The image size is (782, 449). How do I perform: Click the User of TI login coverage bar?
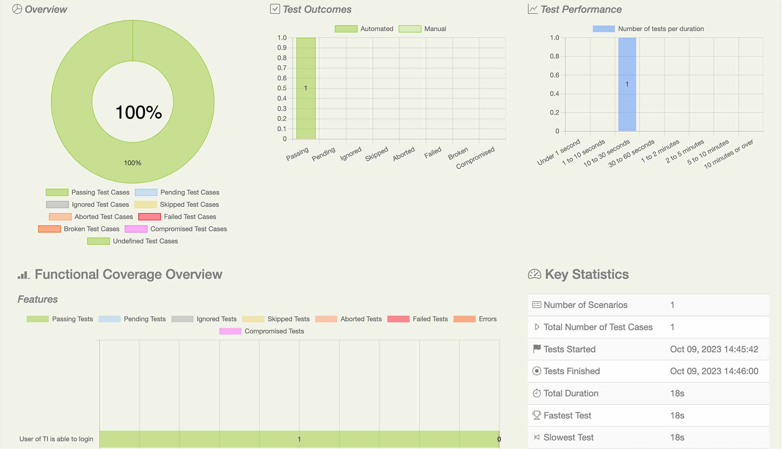(299, 439)
